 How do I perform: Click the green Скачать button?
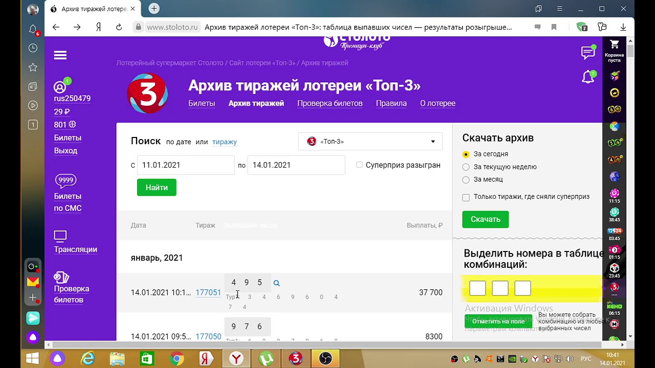point(486,219)
